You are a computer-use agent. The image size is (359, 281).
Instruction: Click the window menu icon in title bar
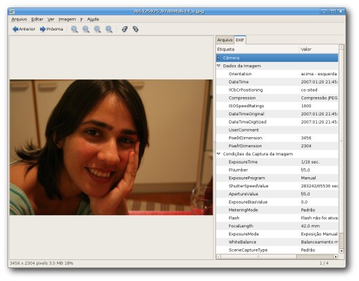(x=12, y=12)
